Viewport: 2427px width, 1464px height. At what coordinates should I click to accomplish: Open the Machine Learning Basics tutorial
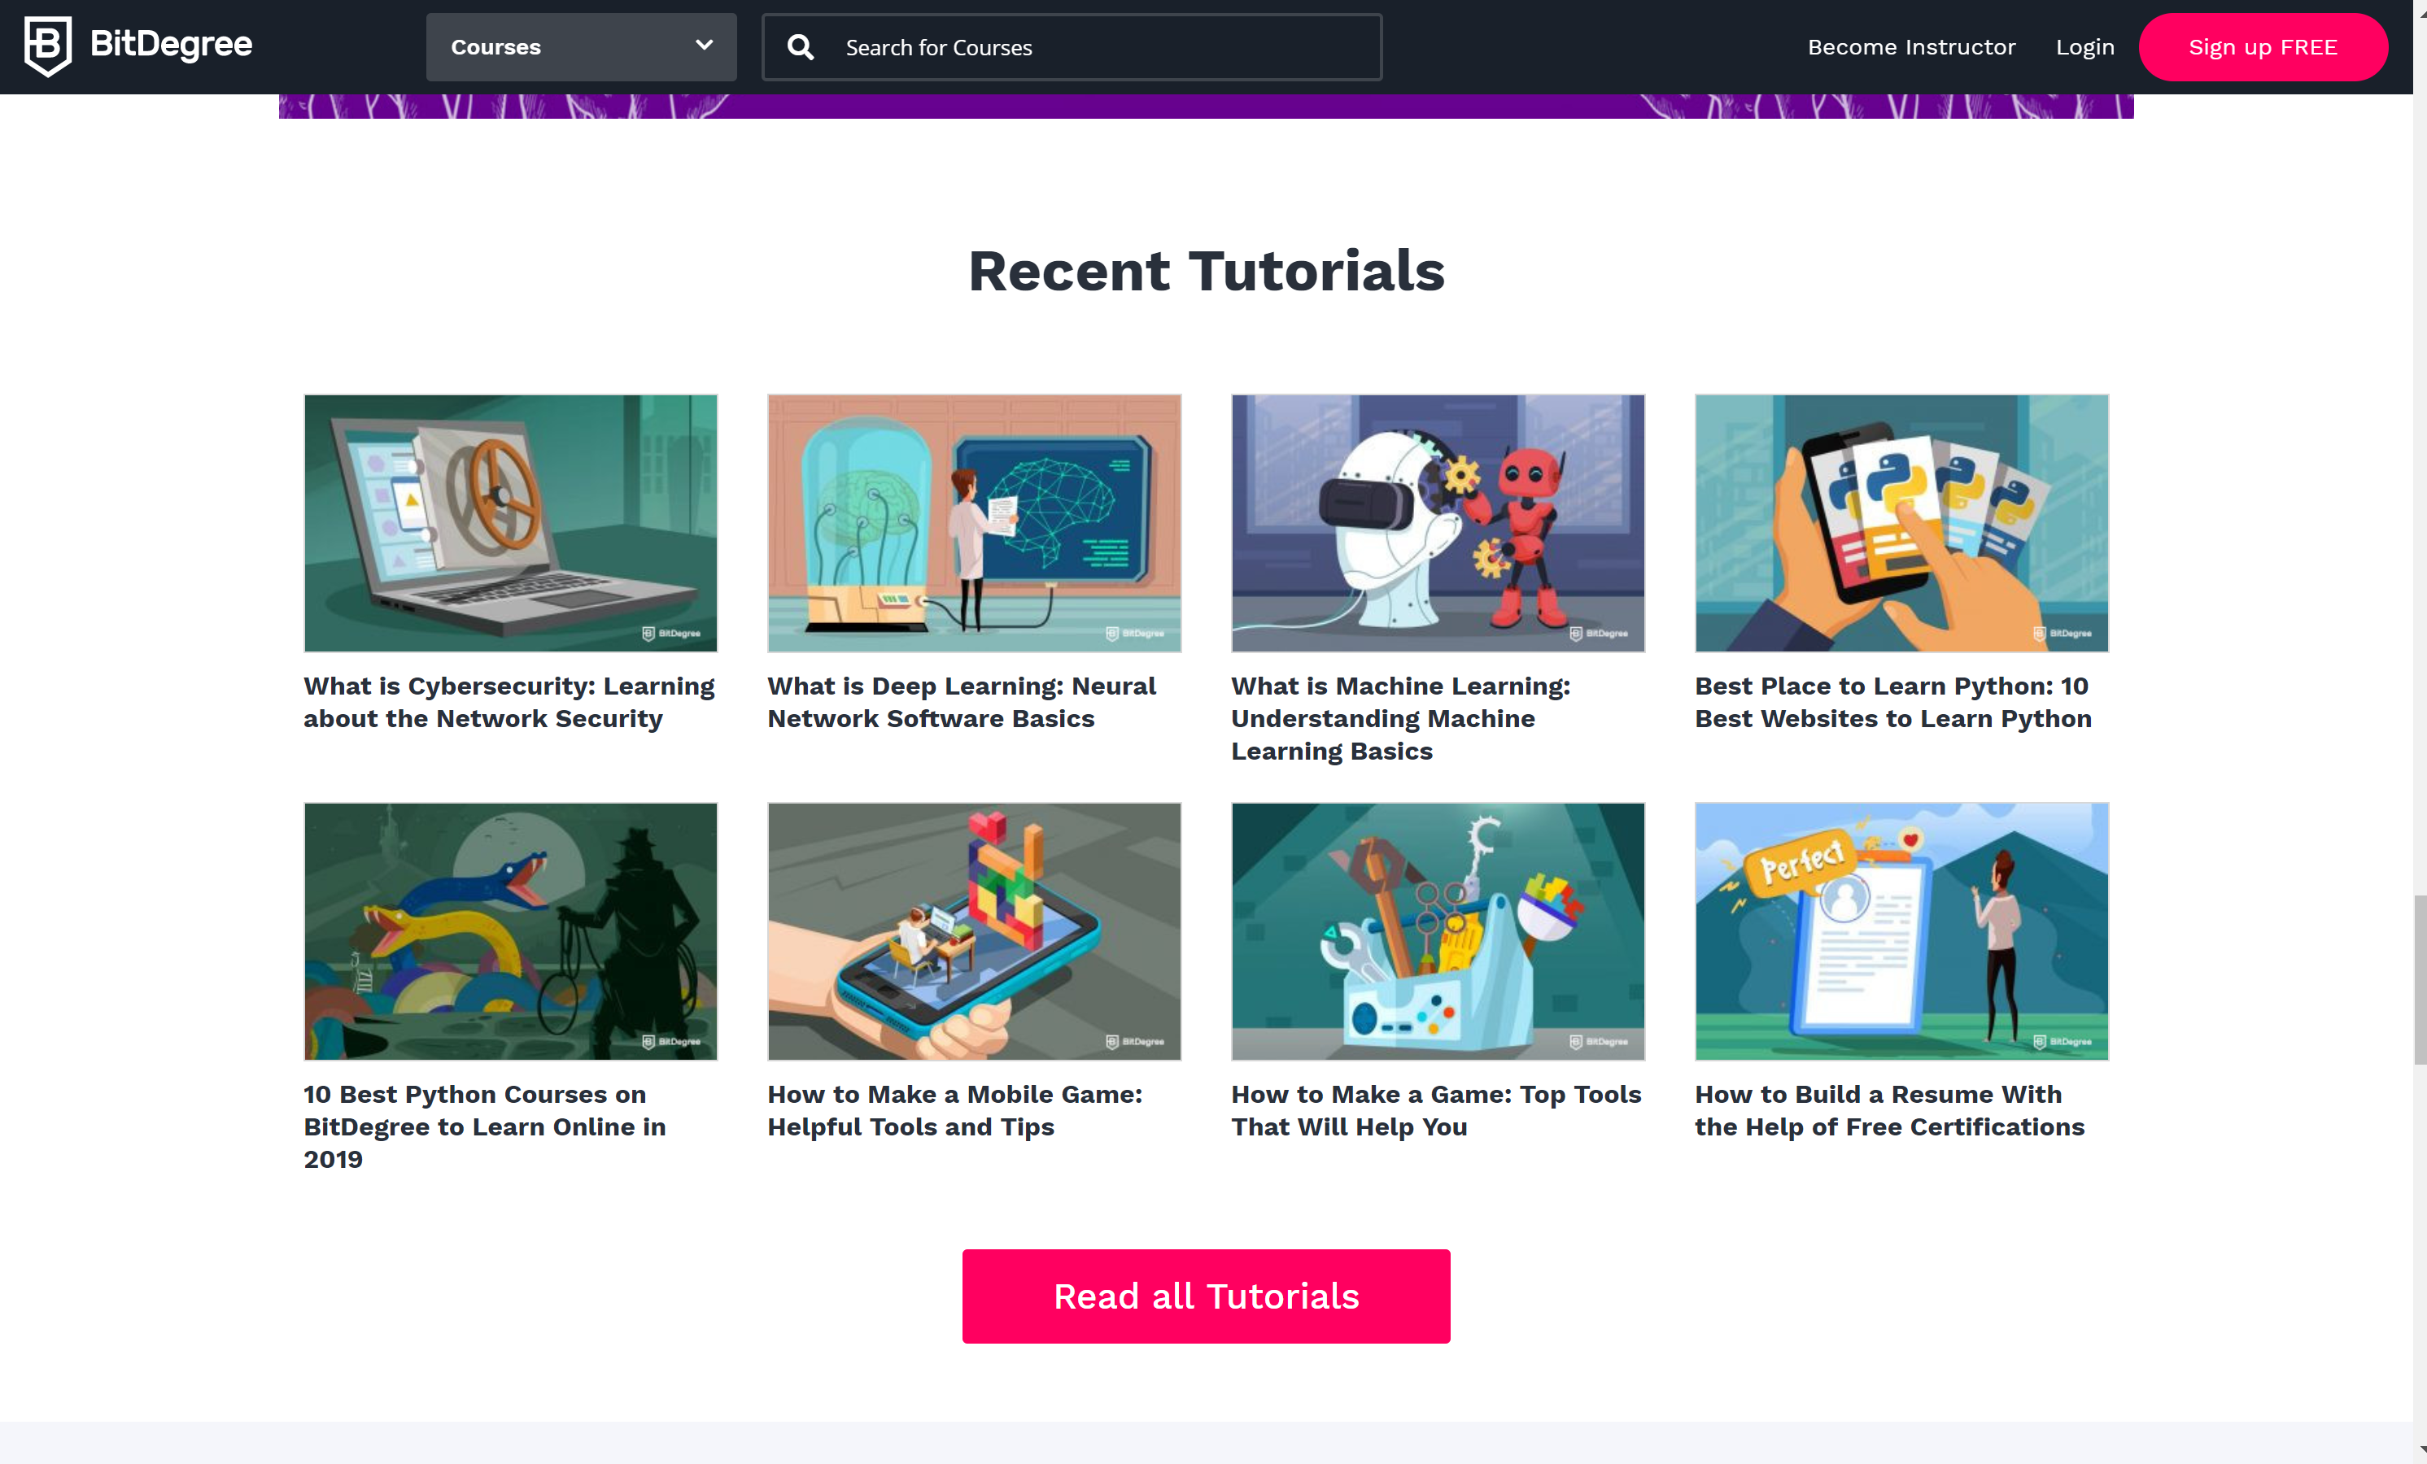click(x=1401, y=719)
